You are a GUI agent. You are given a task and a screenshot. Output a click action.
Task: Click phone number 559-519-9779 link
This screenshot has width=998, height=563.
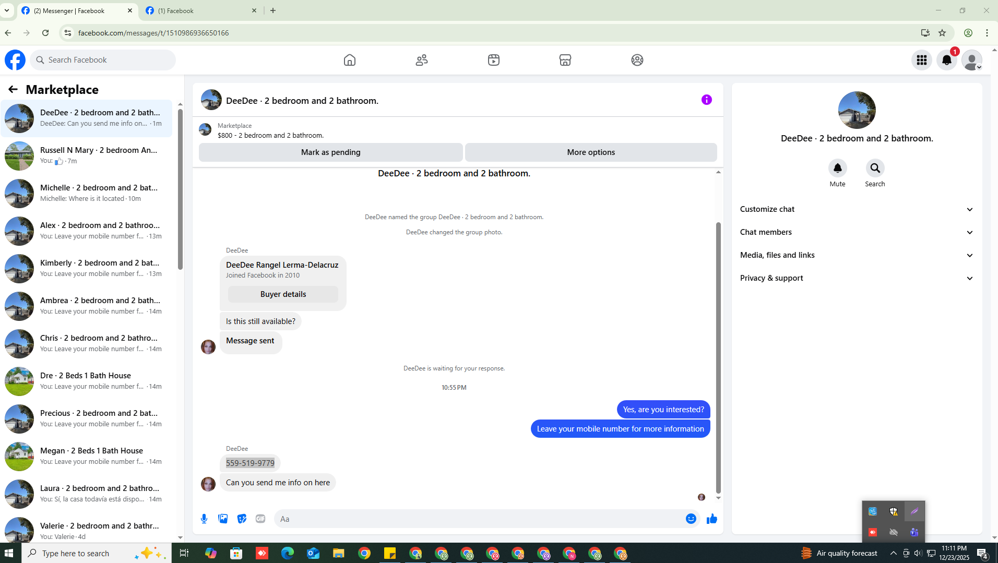250,463
